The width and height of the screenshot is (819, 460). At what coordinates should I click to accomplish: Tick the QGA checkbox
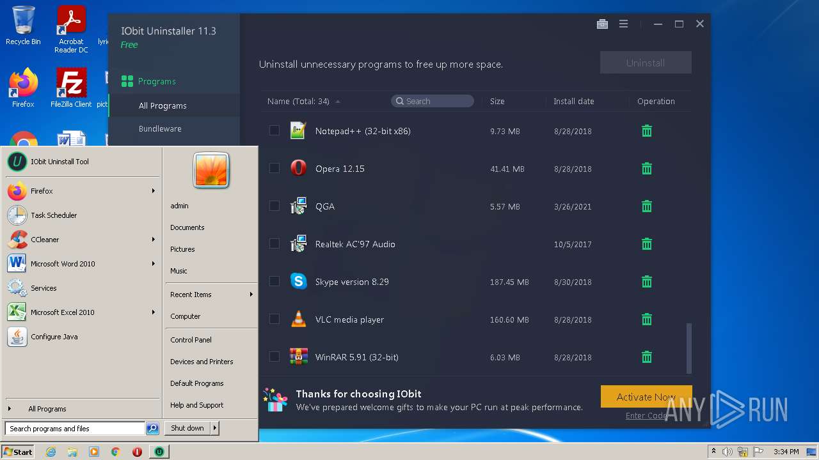[274, 206]
